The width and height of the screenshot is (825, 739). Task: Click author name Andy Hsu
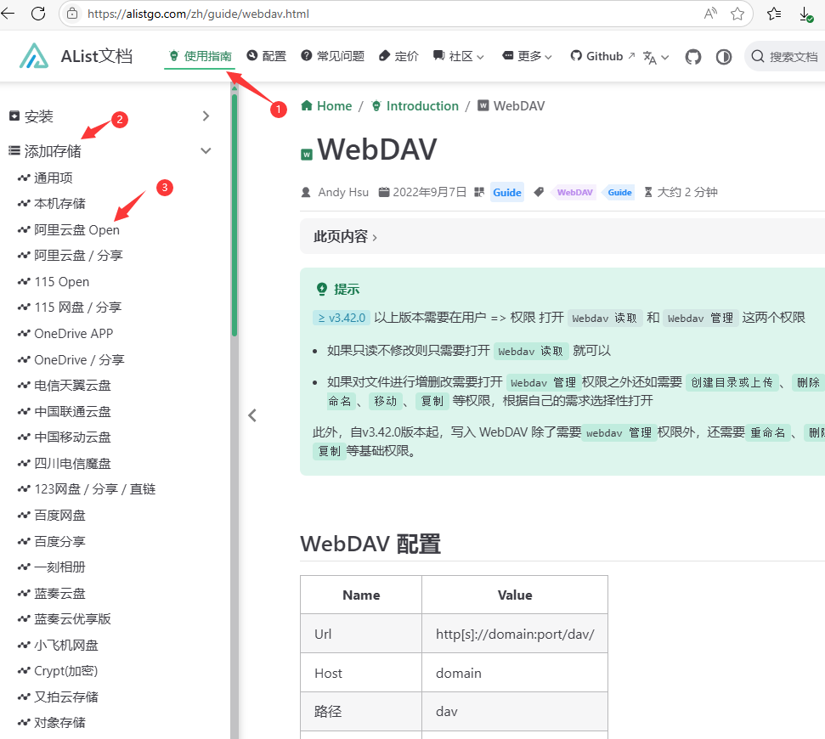[x=343, y=193]
